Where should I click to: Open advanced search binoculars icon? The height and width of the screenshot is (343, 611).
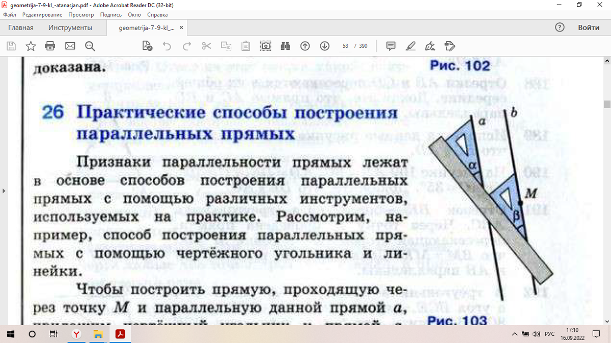click(x=285, y=46)
